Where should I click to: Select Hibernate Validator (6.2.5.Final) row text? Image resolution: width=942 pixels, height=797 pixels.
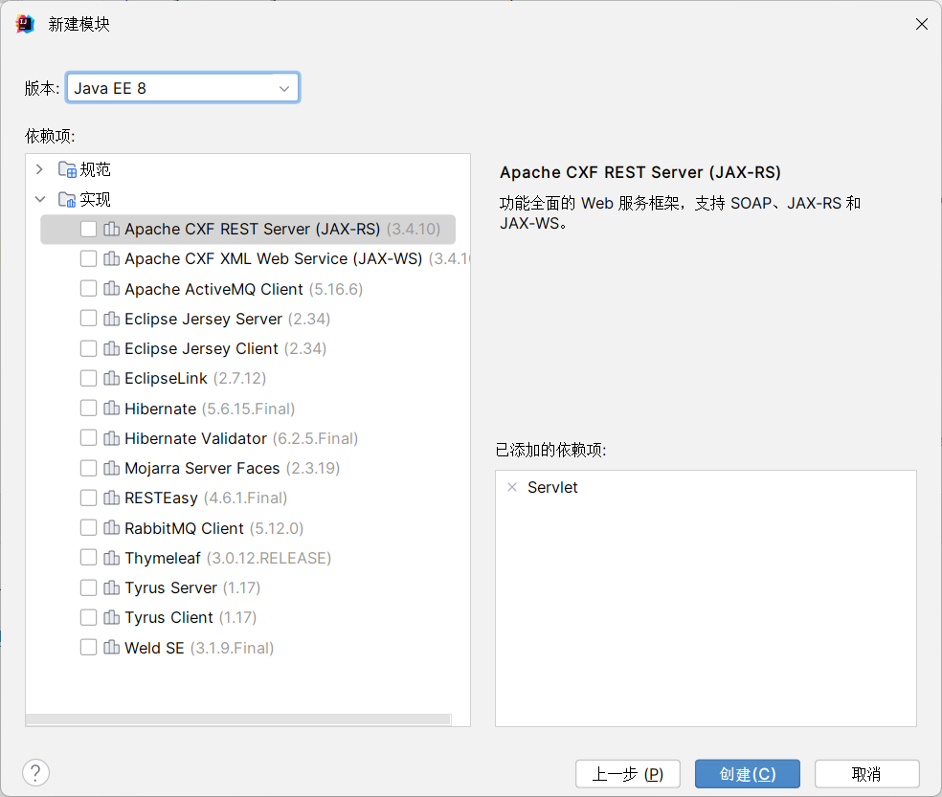(x=241, y=438)
